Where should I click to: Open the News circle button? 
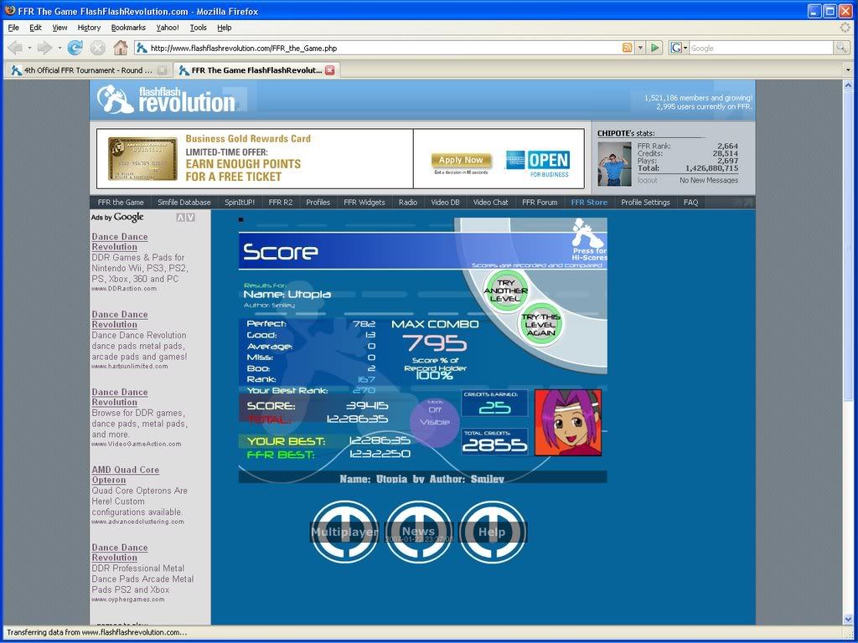coord(418,532)
